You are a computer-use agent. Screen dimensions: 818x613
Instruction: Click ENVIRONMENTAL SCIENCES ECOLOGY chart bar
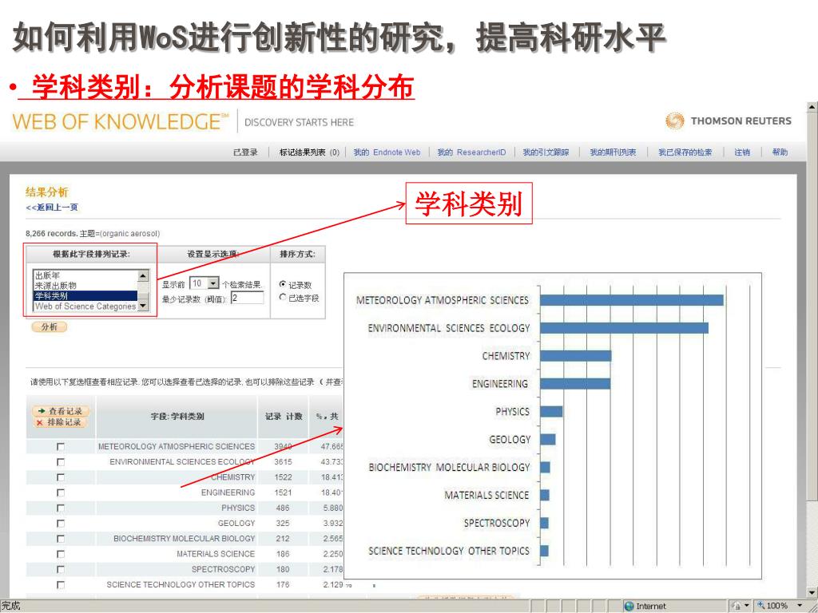tap(625, 328)
